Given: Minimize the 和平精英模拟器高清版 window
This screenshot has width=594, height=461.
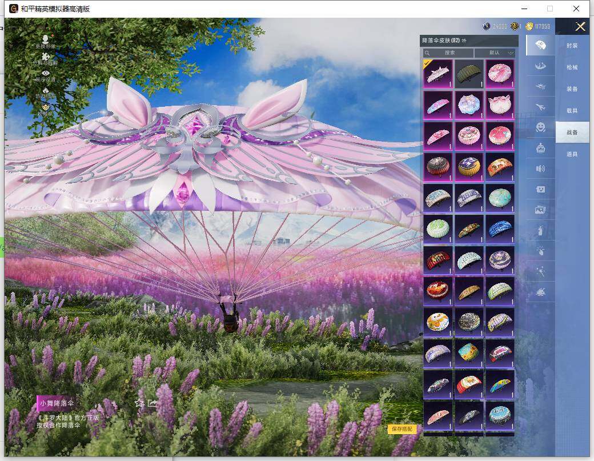Looking at the screenshot, I should pyautogui.click(x=524, y=9).
